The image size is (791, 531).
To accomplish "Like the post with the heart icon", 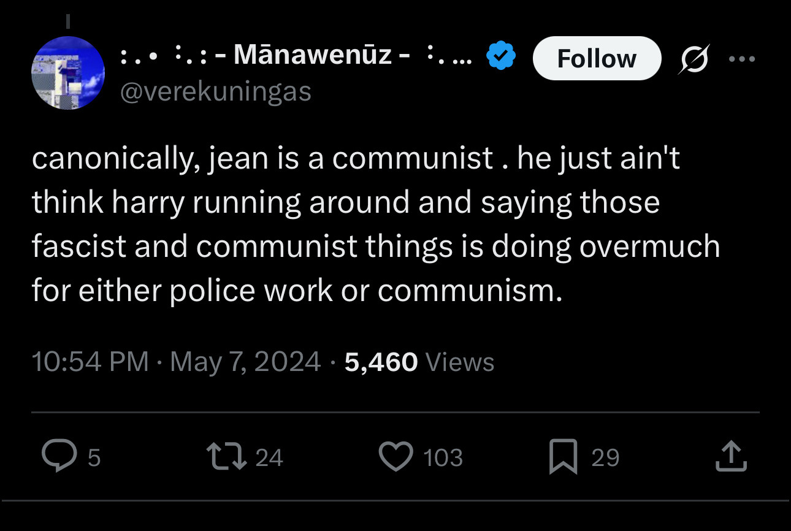I will [395, 457].
